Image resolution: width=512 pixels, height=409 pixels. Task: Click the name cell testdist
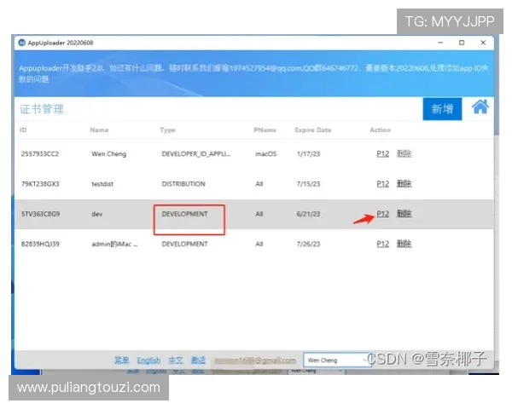[102, 184]
